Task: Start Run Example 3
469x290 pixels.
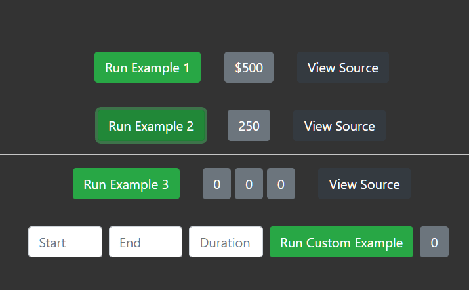Action: [126, 184]
